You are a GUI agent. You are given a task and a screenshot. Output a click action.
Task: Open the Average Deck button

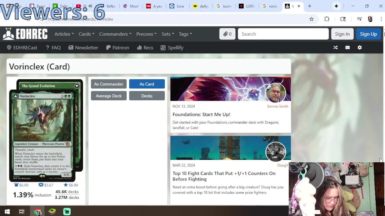[109, 96]
